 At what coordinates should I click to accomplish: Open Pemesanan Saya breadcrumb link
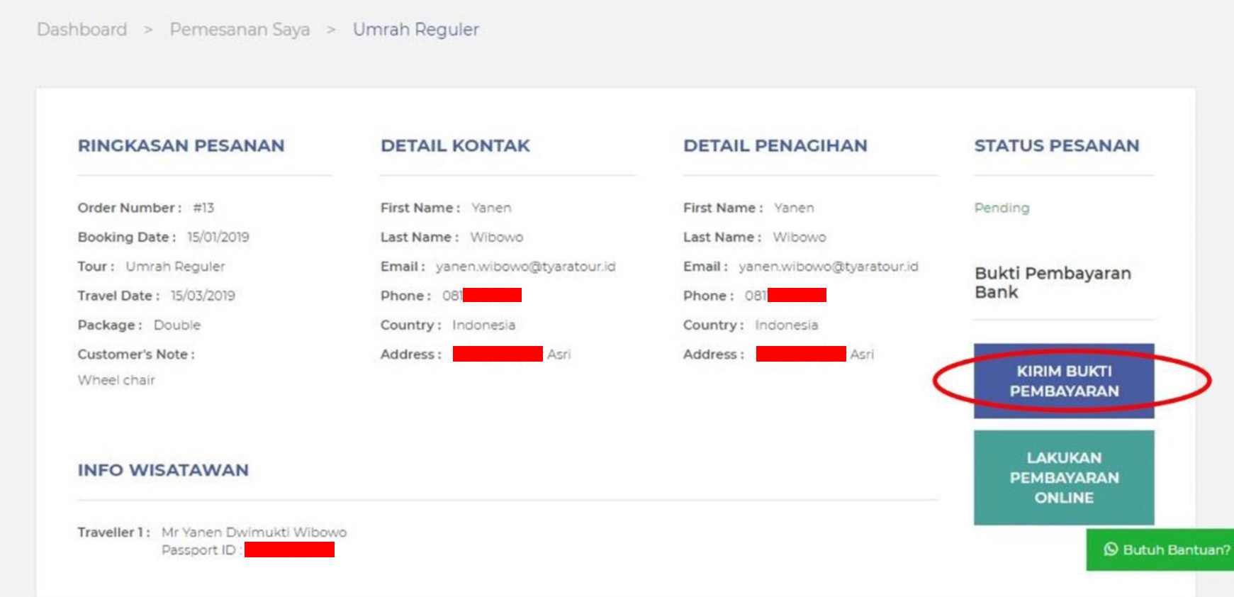240,30
